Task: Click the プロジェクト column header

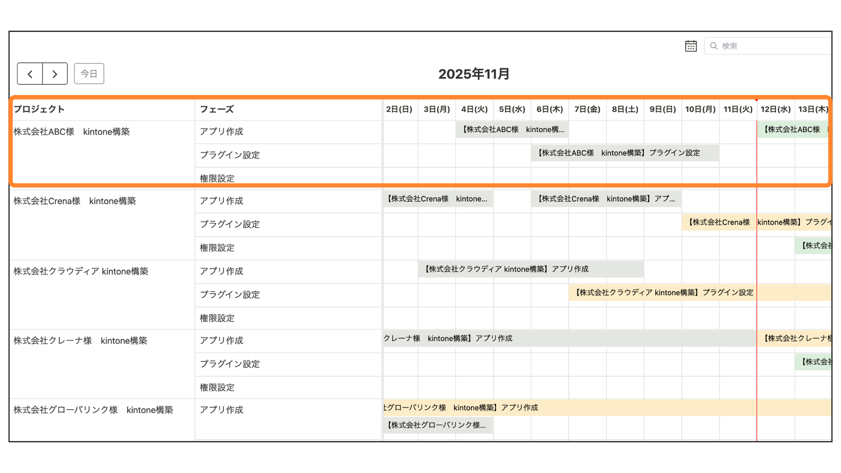Action: tap(39, 109)
